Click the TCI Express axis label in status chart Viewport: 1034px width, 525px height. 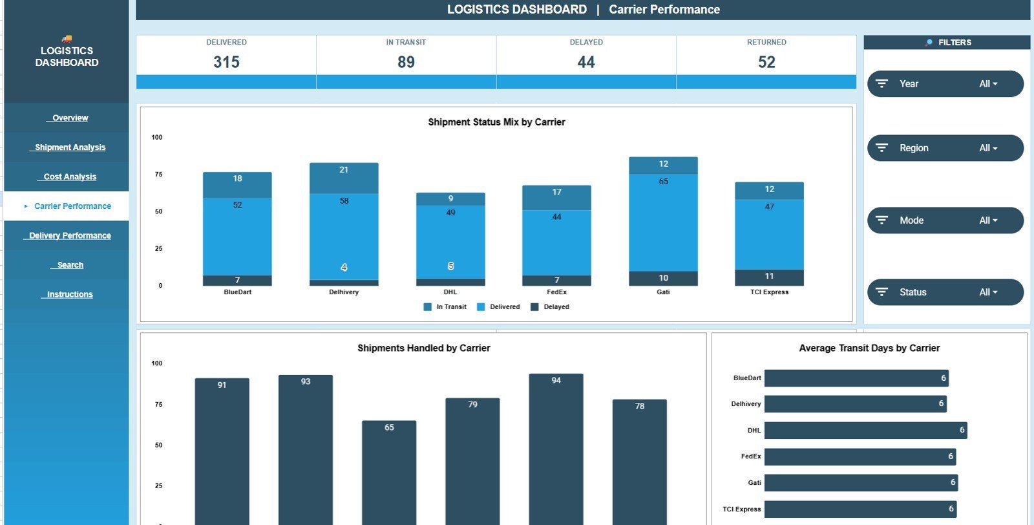pos(769,292)
